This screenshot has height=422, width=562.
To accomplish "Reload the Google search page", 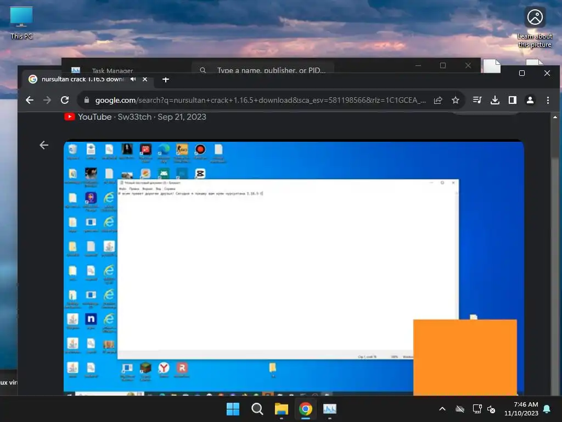I will point(65,100).
